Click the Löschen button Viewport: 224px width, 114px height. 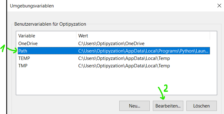point(201,106)
